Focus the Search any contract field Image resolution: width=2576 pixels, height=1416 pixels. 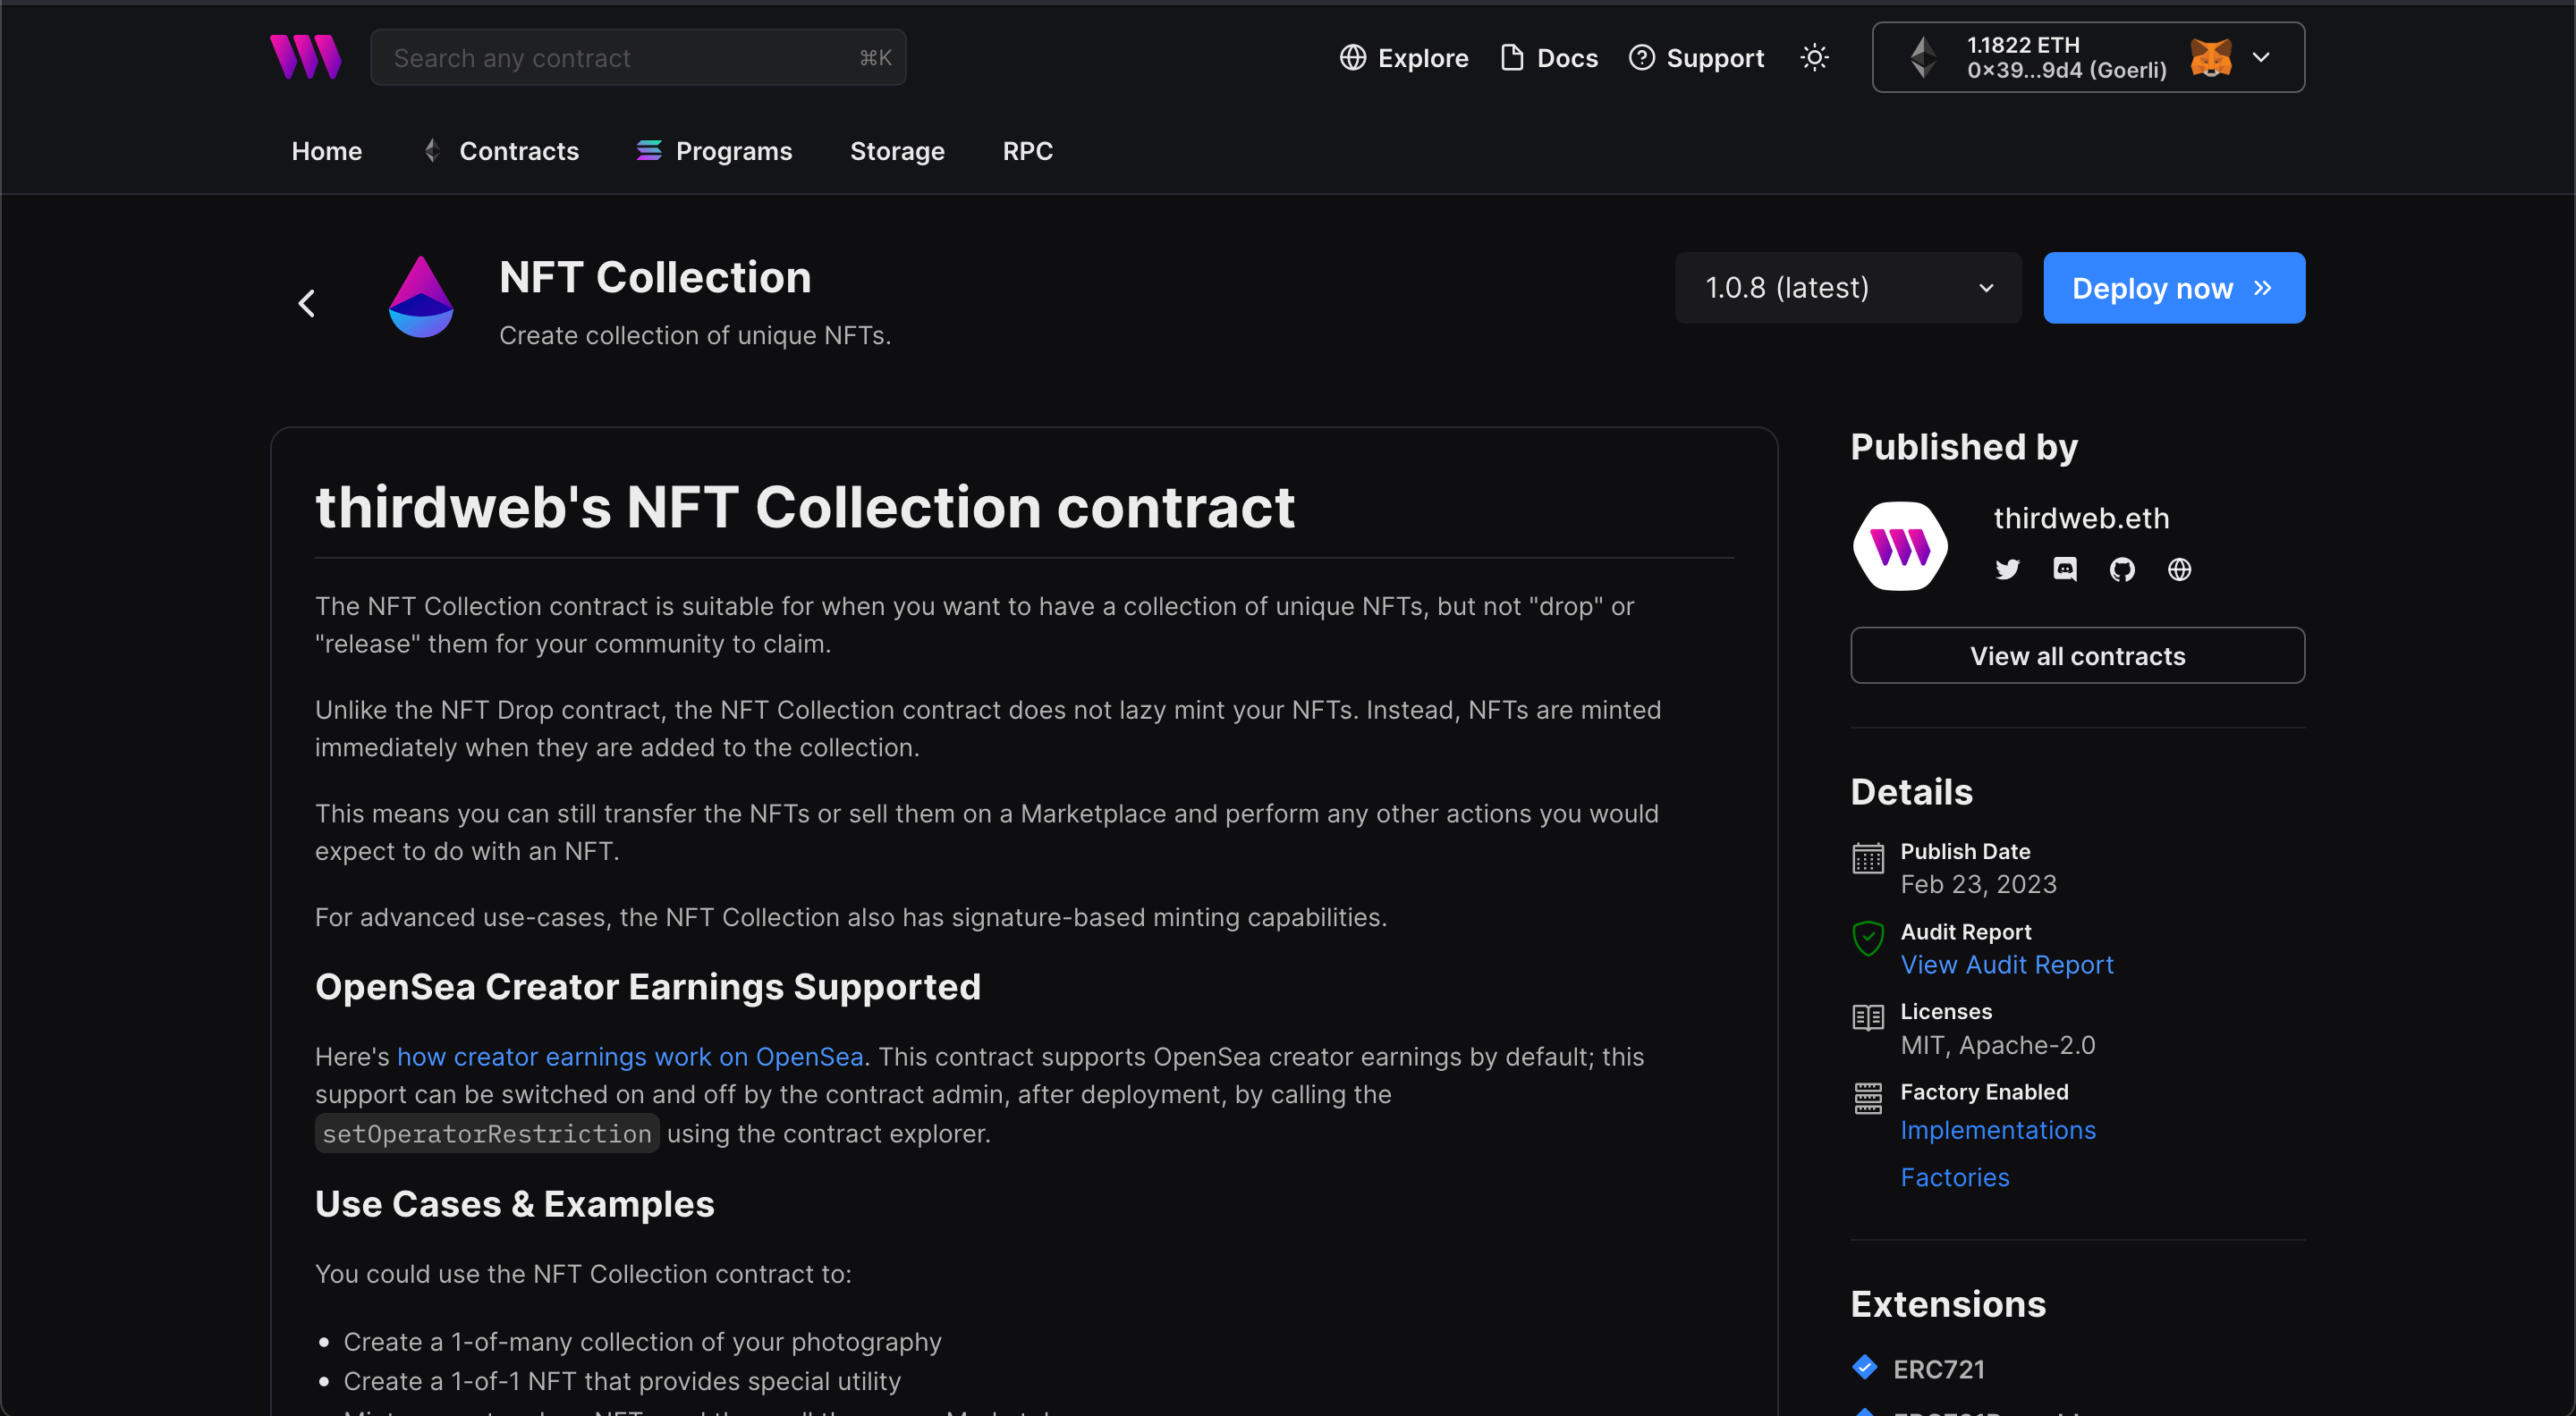pos(620,58)
